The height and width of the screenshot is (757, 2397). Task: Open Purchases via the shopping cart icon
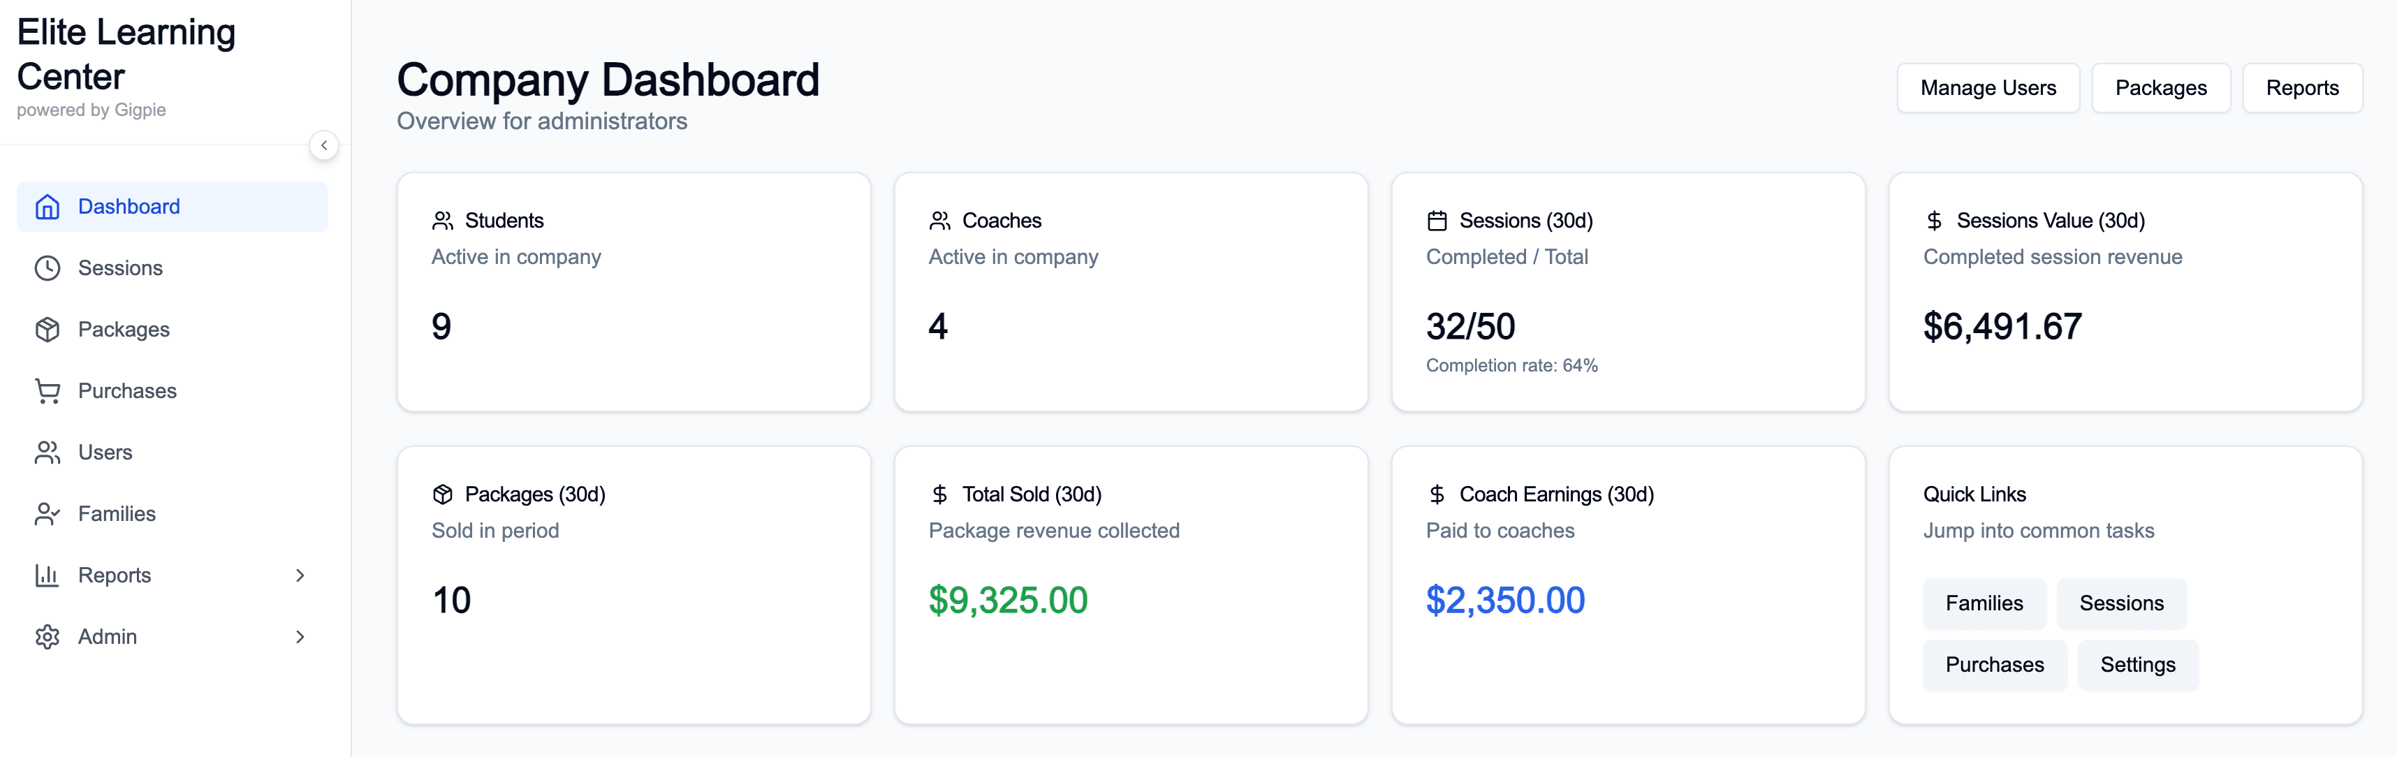[x=47, y=390]
